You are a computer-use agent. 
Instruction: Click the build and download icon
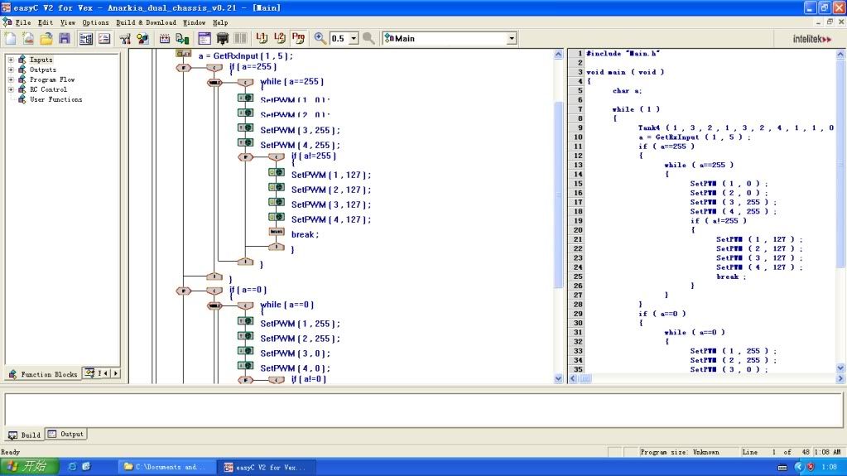pyautogui.click(x=165, y=38)
